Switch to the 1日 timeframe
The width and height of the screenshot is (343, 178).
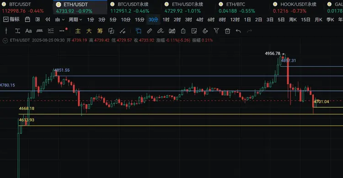coord(247,20)
